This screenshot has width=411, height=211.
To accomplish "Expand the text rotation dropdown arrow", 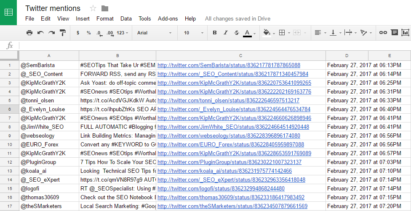I will (371, 33).
